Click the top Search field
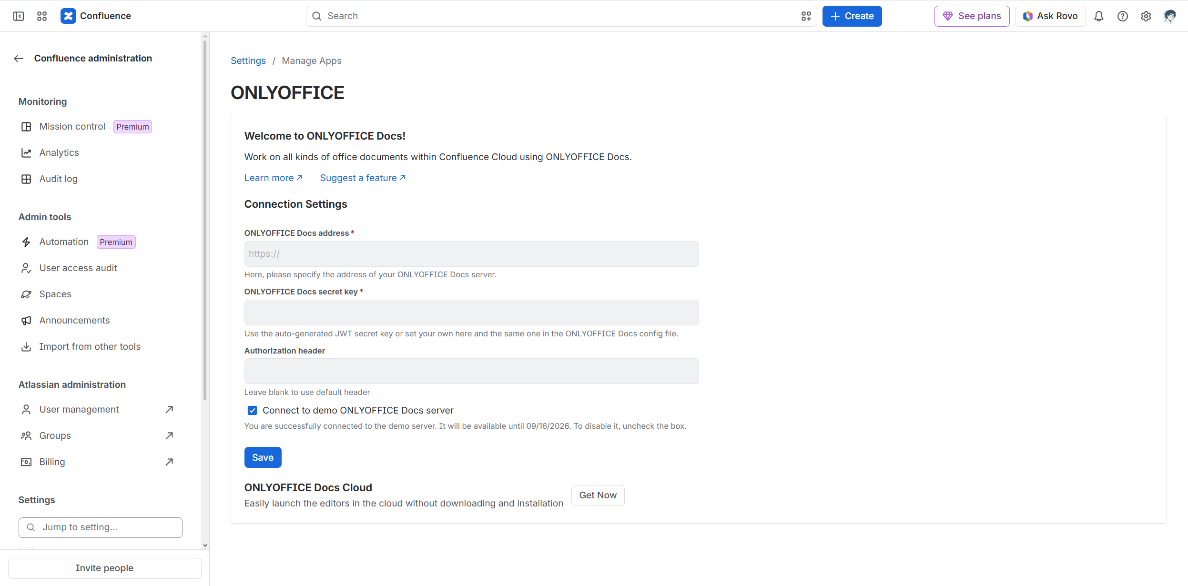This screenshot has height=586, width=1188. [x=561, y=16]
